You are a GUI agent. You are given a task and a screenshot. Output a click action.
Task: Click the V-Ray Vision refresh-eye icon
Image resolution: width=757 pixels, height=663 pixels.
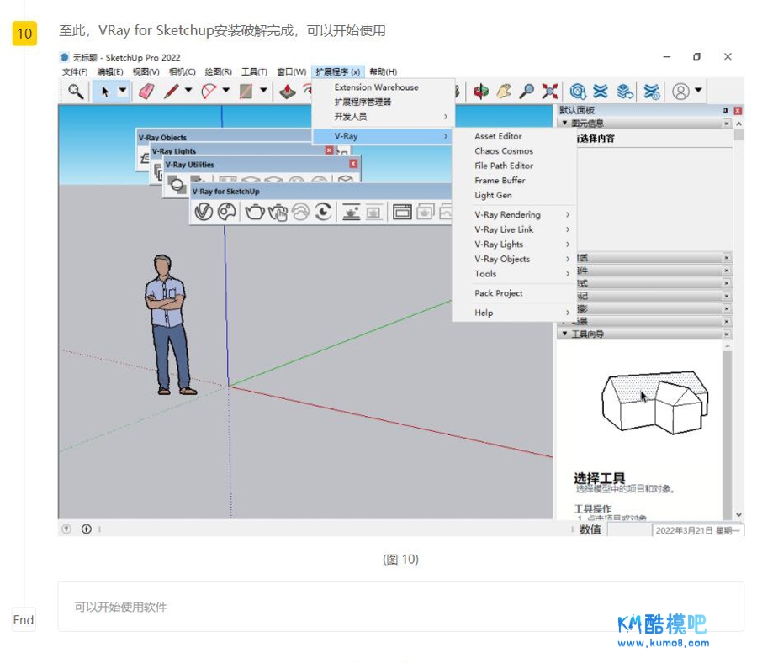point(324,211)
